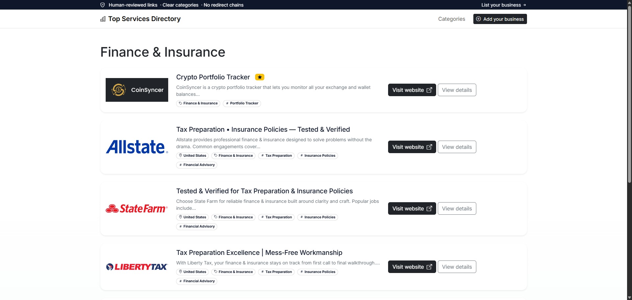Screen dimensions: 632x300
Task: Select the Portfolio Tracker tag
Action: click(x=242, y=103)
